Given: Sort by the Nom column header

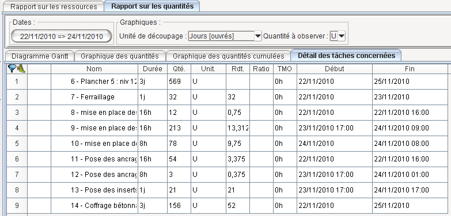Looking at the screenshot, I should pos(94,69).
